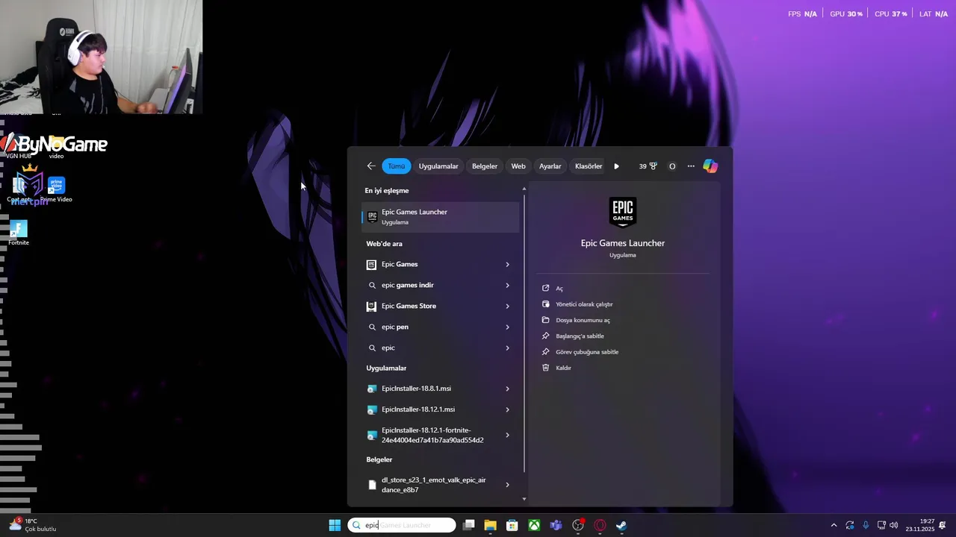The height and width of the screenshot is (537, 956).
Task: Open the rewards points trophy icon
Action: pyautogui.click(x=648, y=166)
